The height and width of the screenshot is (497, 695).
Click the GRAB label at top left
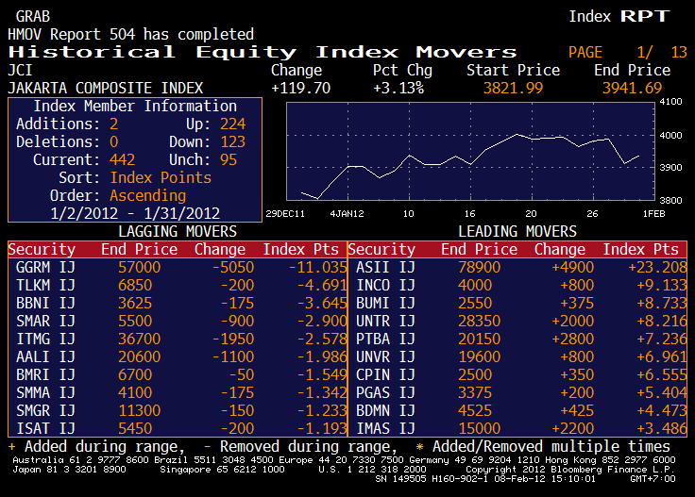click(33, 17)
